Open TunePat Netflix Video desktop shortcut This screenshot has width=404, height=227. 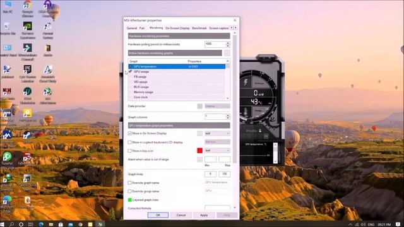tap(7, 160)
